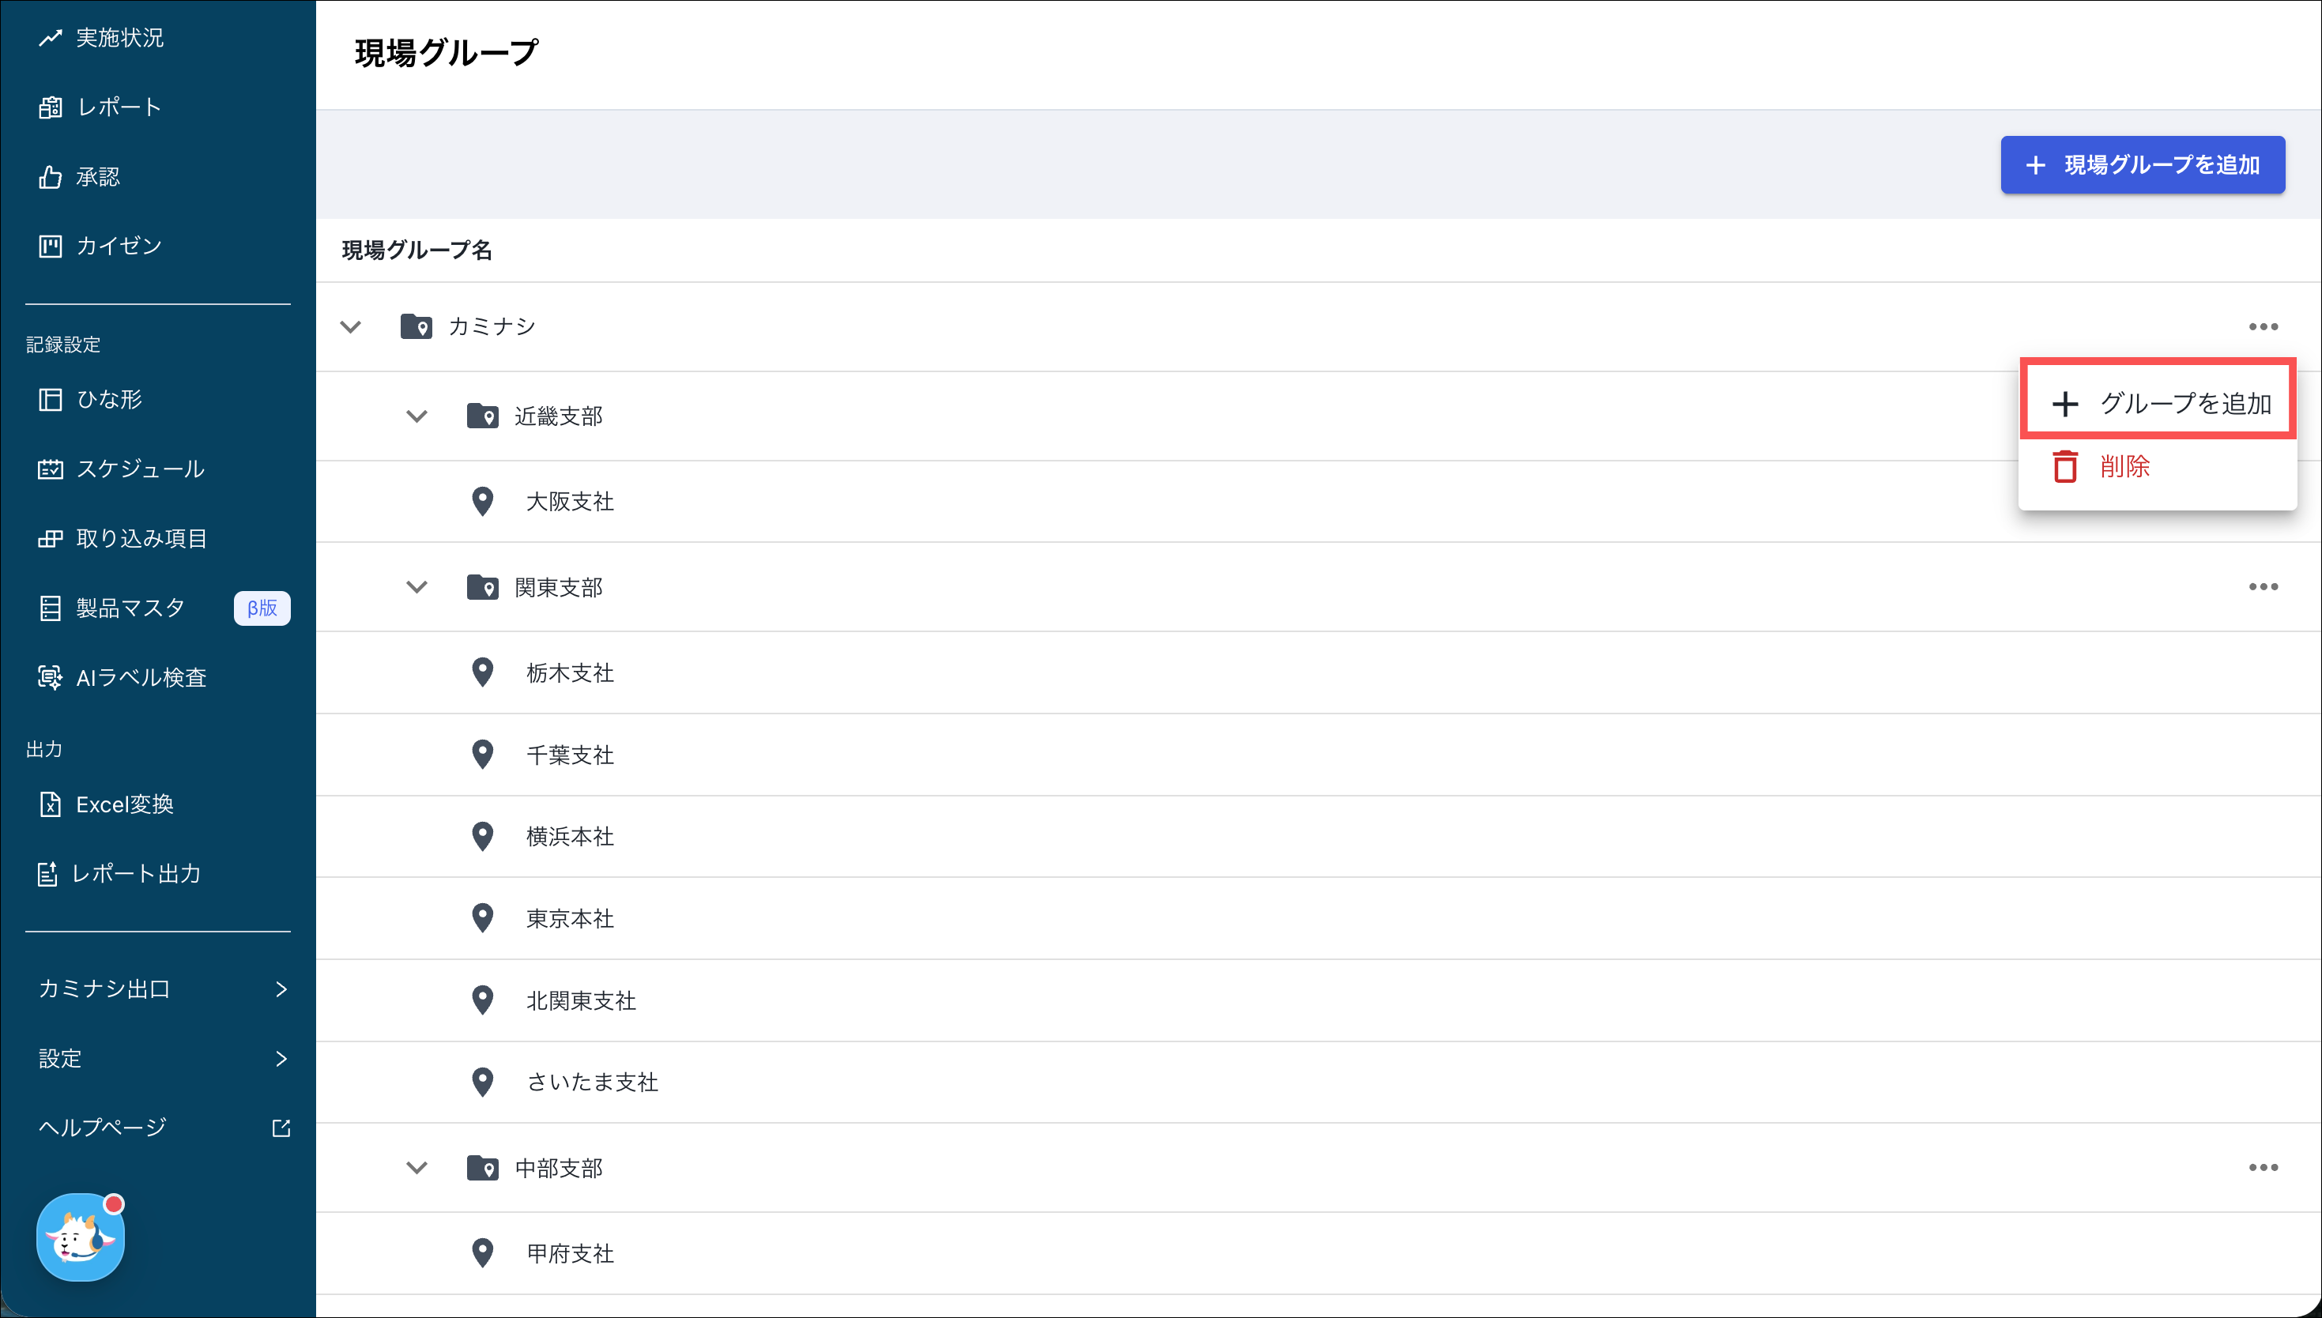Collapse the 中部支部 group chevron
The width and height of the screenshot is (2322, 1318).
click(417, 1168)
